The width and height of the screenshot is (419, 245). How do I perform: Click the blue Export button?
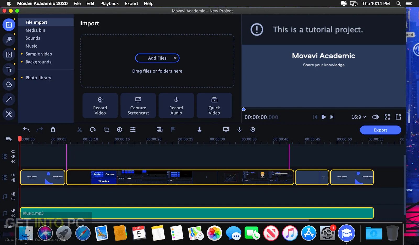pos(381,130)
